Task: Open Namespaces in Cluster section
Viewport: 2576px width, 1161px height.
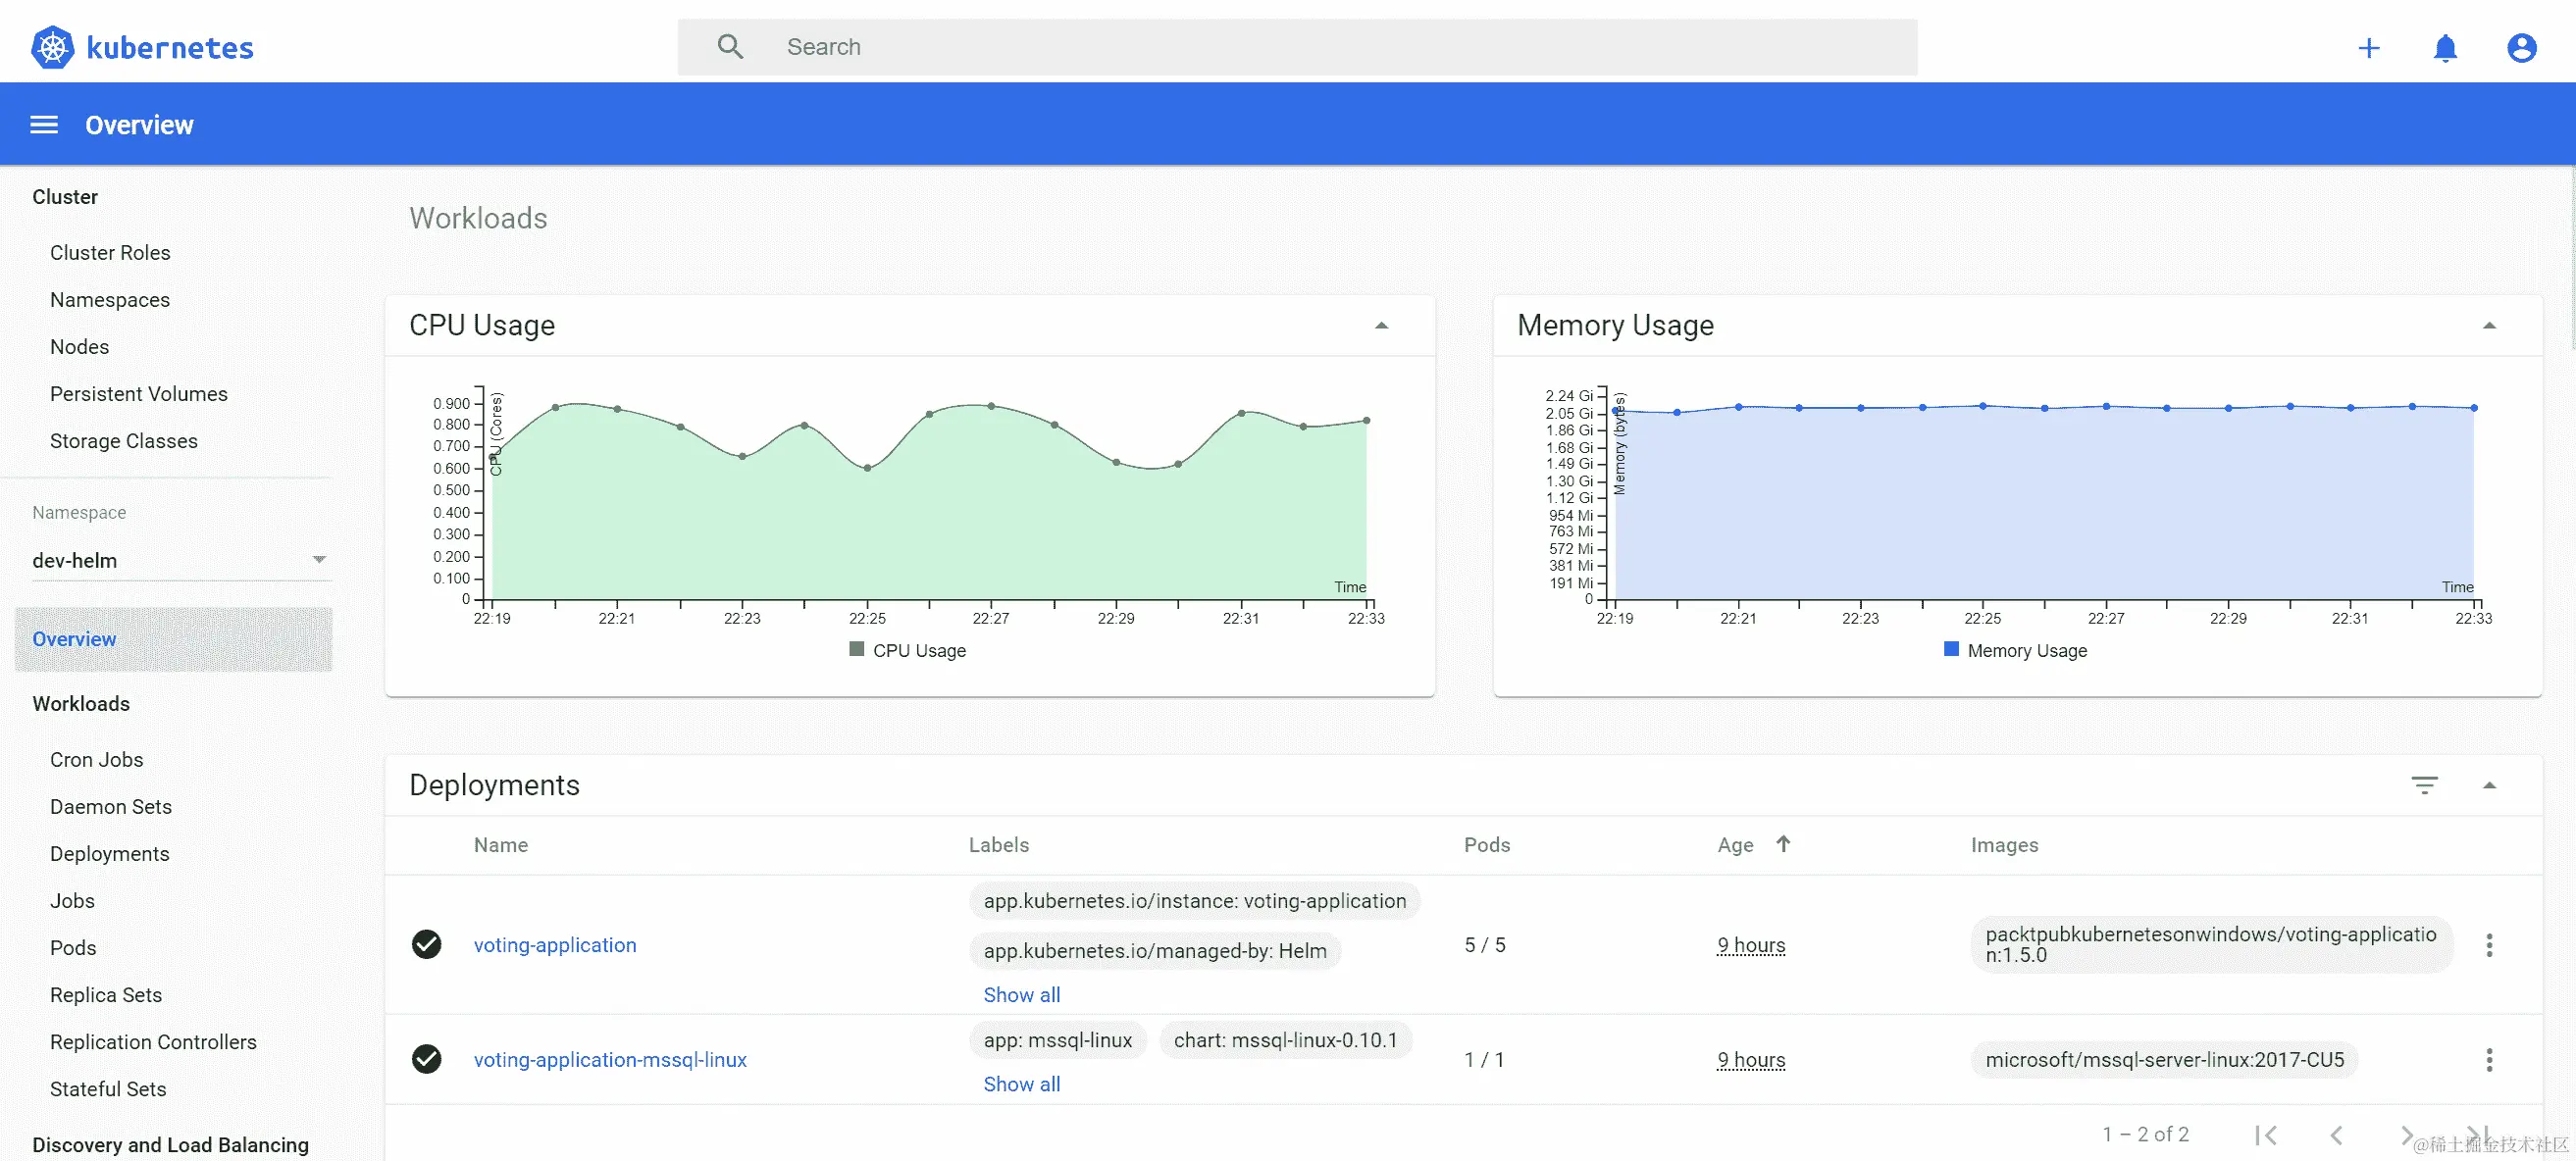Action: pyautogui.click(x=110, y=300)
